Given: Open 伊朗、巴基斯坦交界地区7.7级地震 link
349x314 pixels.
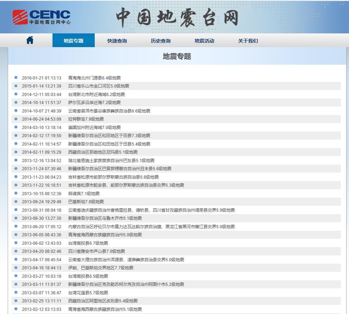Looking at the screenshot, I should coord(101,268).
